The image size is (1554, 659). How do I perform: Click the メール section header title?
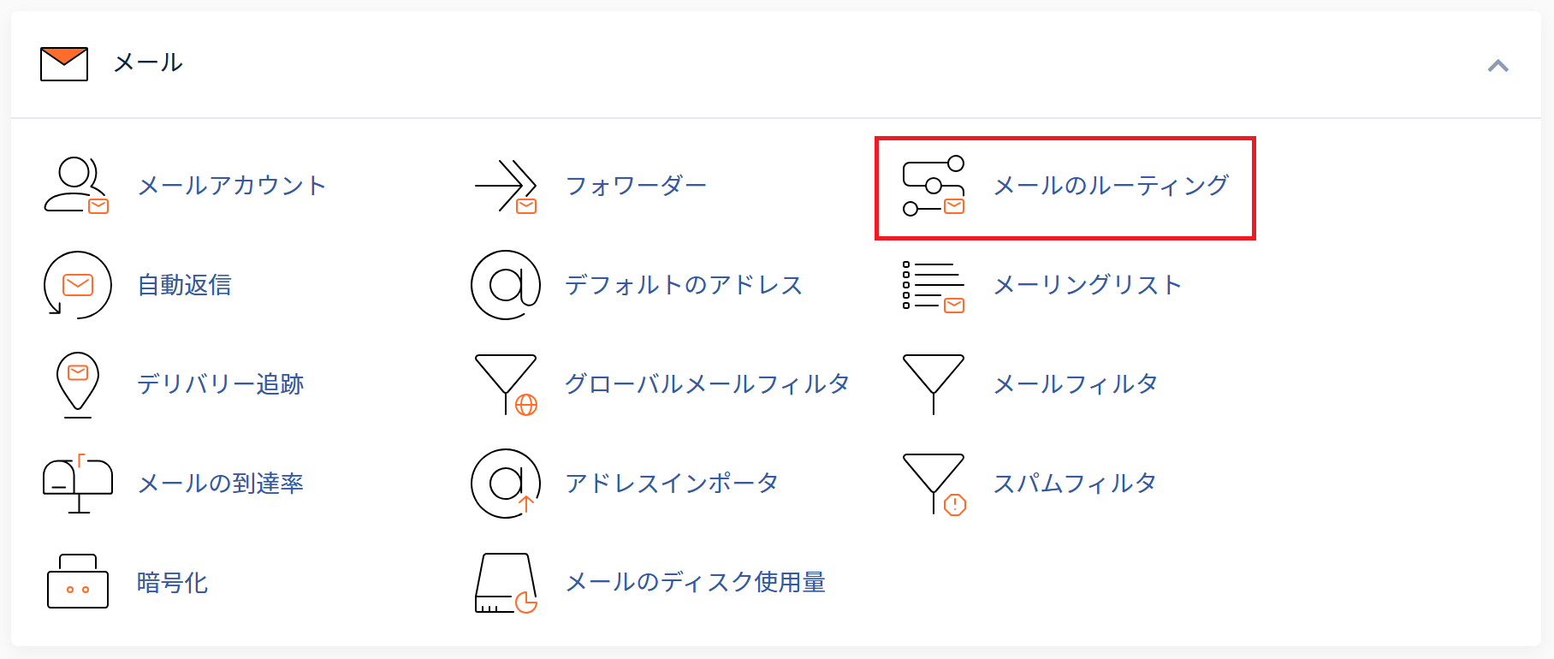pos(148,62)
